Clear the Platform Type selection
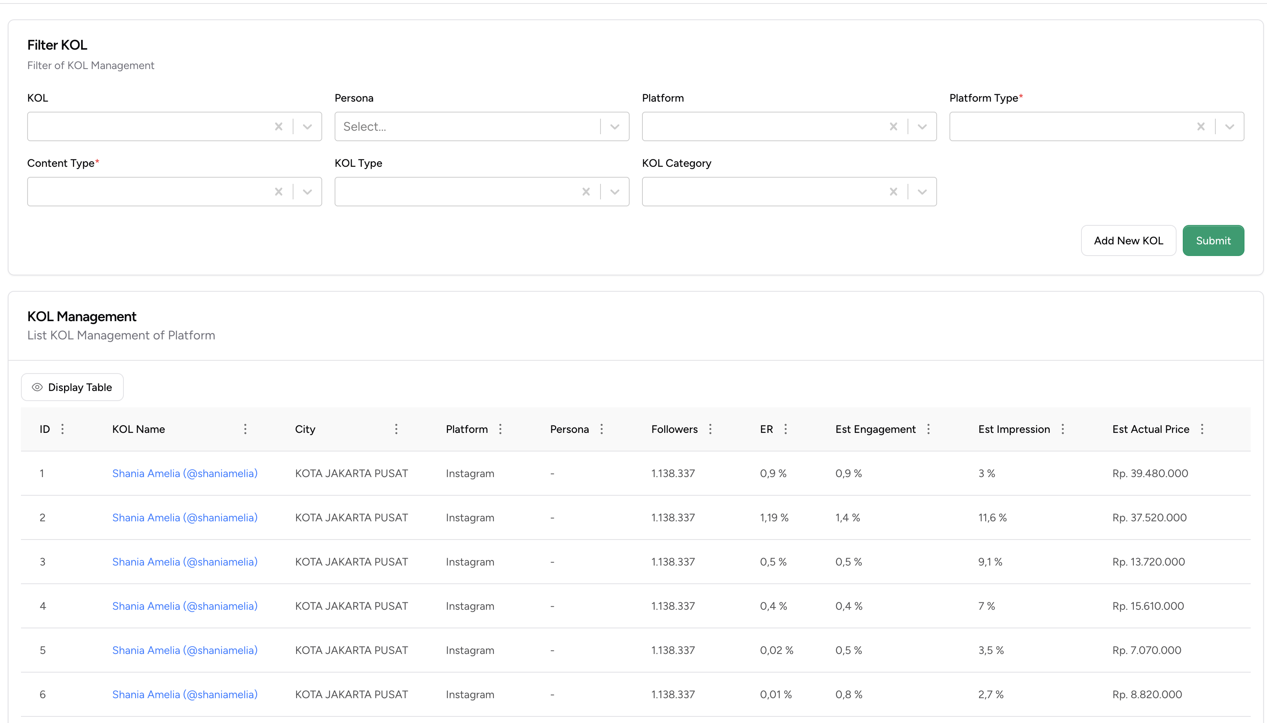Image resolution: width=1267 pixels, height=723 pixels. (1200, 126)
